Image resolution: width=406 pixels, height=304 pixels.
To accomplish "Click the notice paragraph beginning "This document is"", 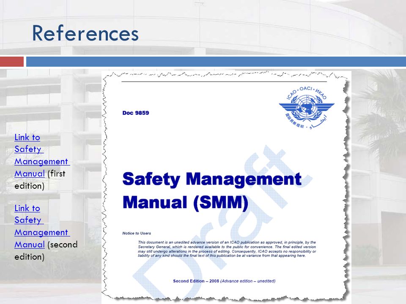I will click(x=227, y=249).
